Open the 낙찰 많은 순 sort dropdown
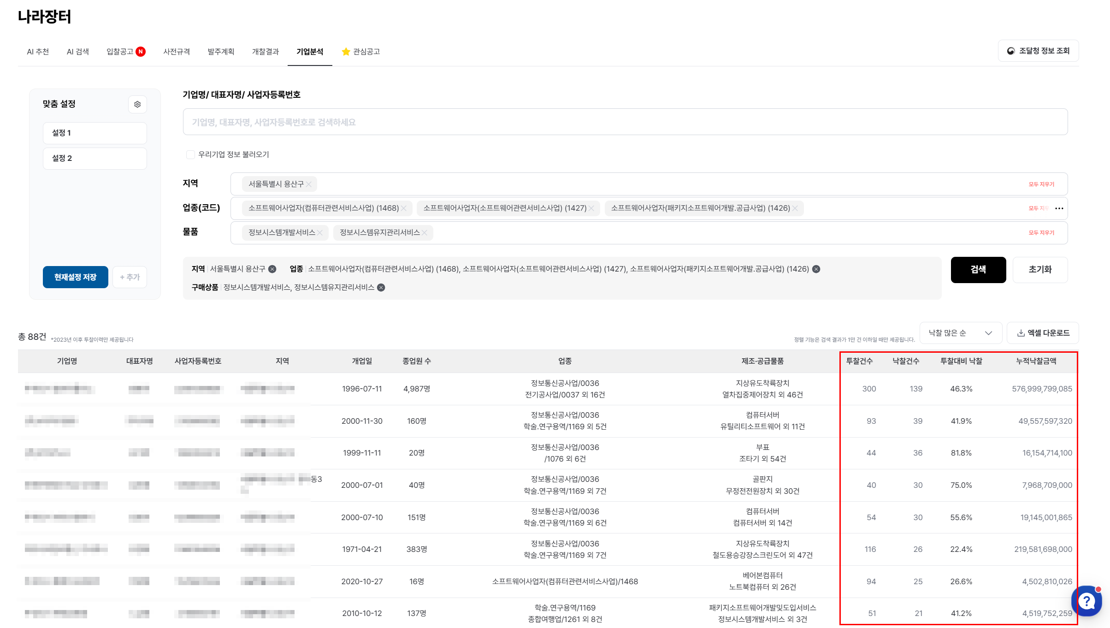Viewport: 1110px width, 628px height. [x=960, y=333]
